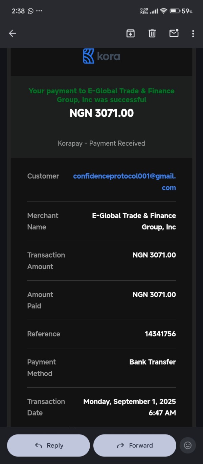
Task: Open the emoji reaction button
Action: (187, 445)
